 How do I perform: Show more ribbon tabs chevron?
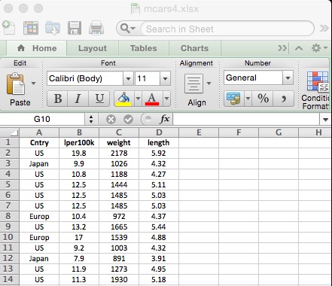click(282, 48)
